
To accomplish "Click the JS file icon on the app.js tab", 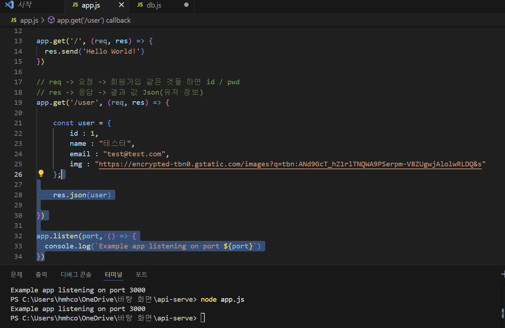I will click(75, 5).
